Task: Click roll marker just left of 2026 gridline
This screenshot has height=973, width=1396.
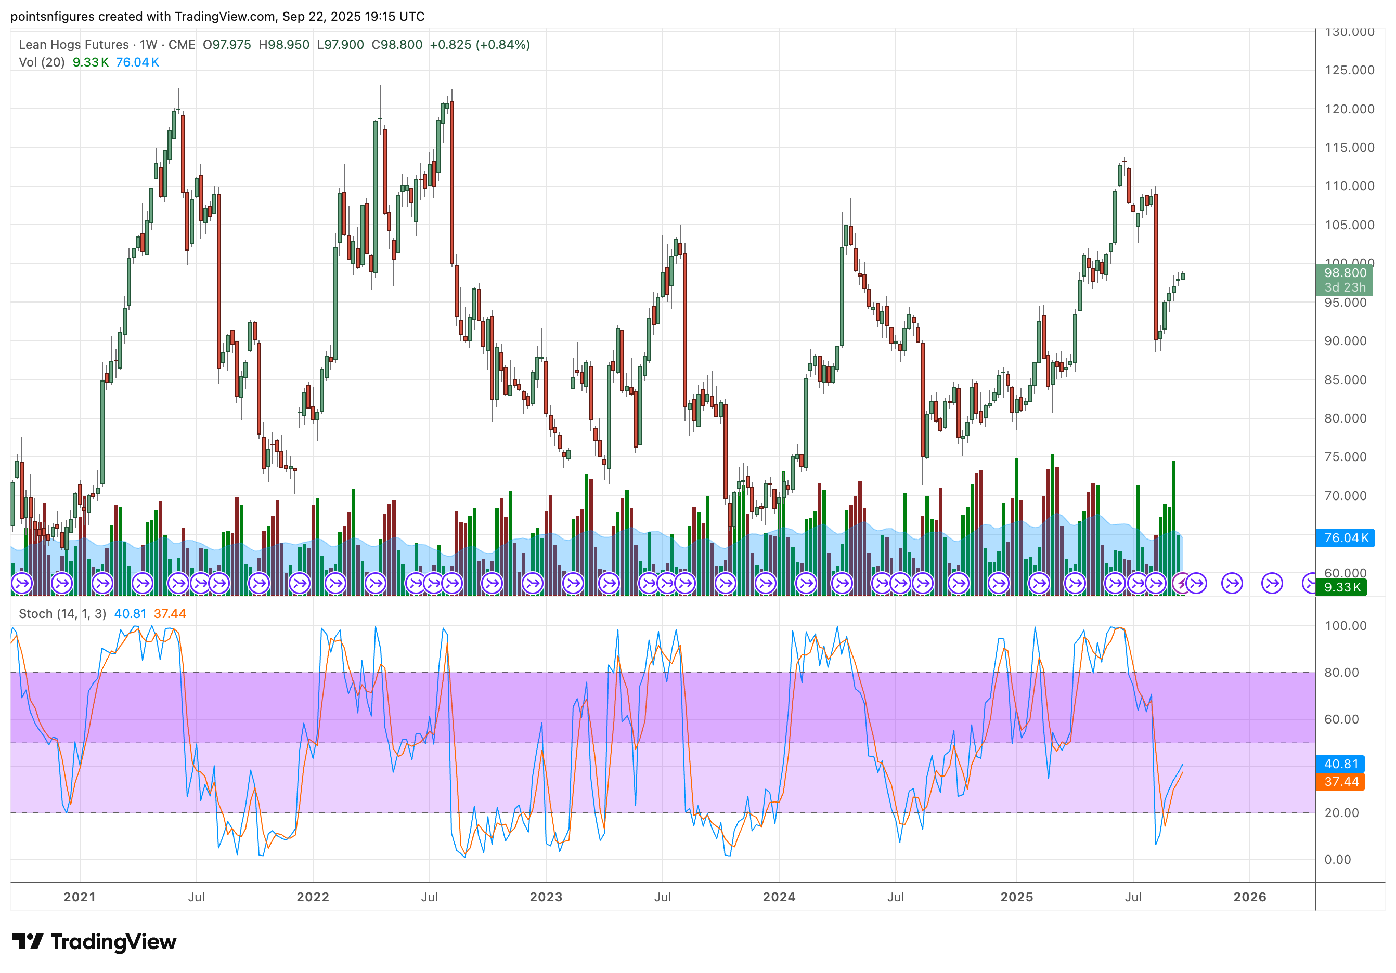Action: [x=1233, y=583]
